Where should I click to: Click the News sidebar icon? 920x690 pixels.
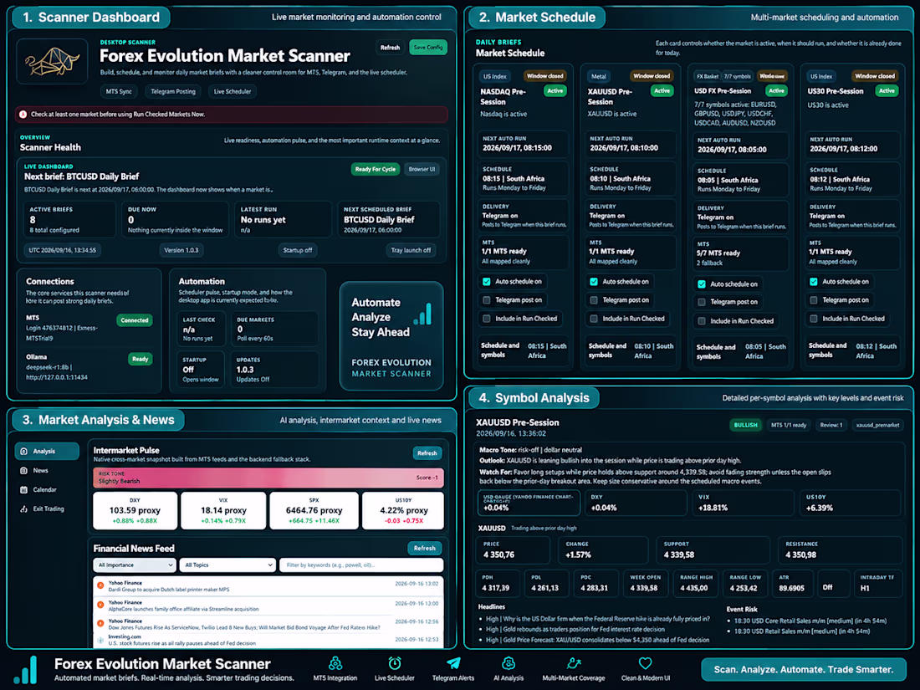click(x=24, y=471)
